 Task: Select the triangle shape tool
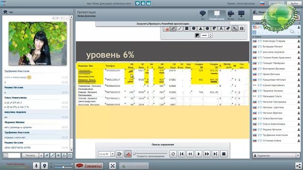coord(201,29)
